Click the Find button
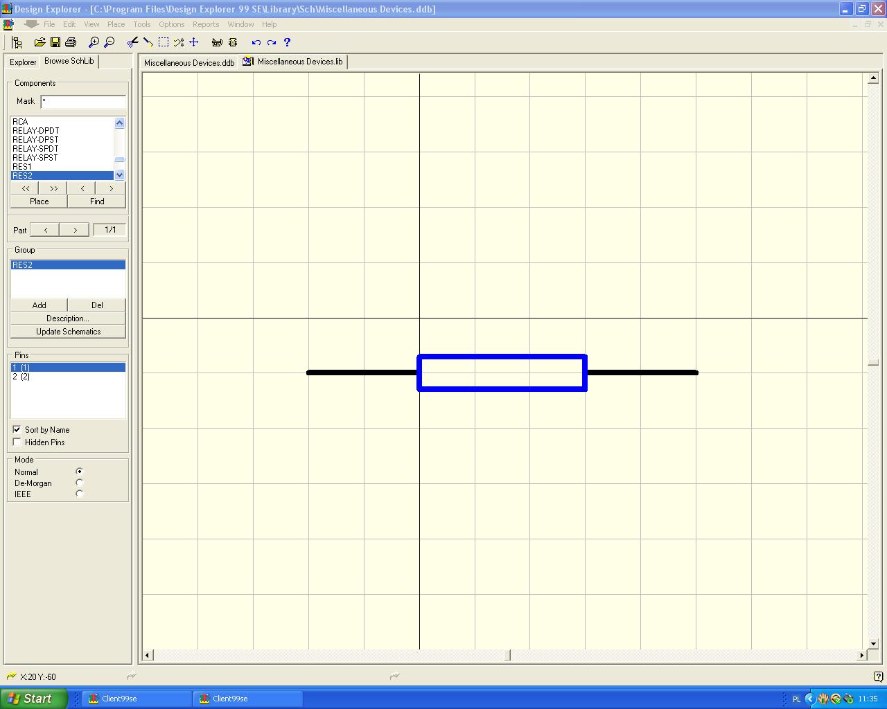The height and width of the screenshot is (709, 887). [97, 201]
